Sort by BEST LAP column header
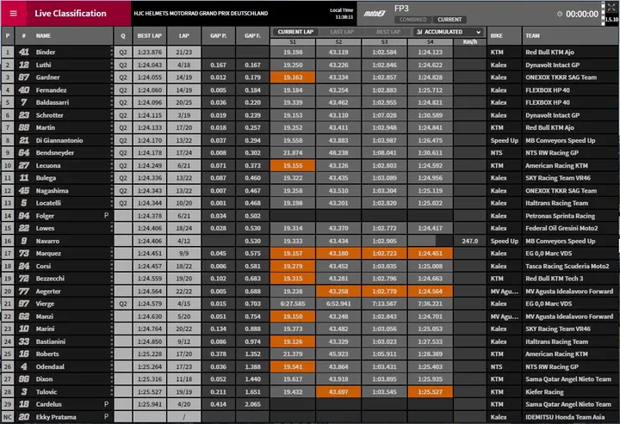 (x=150, y=35)
